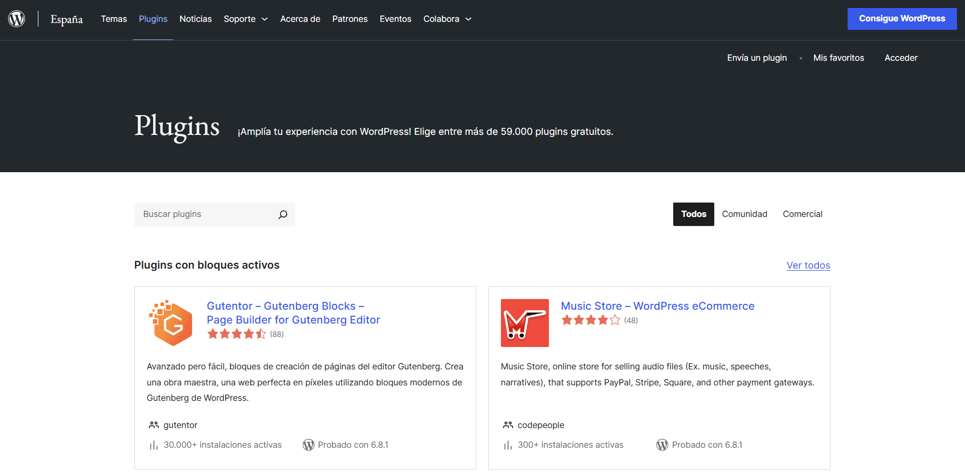This screenshot has height=476, width=965.
Task: Focus the Buscar plugins search field
Action: 214,214
